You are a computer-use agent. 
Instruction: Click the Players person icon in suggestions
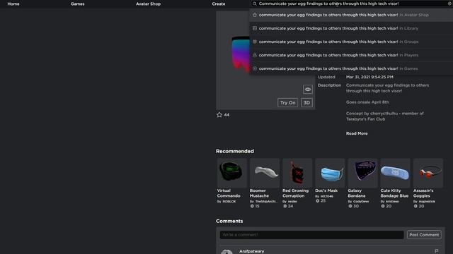pyautogui.click(x=255, y=55)
